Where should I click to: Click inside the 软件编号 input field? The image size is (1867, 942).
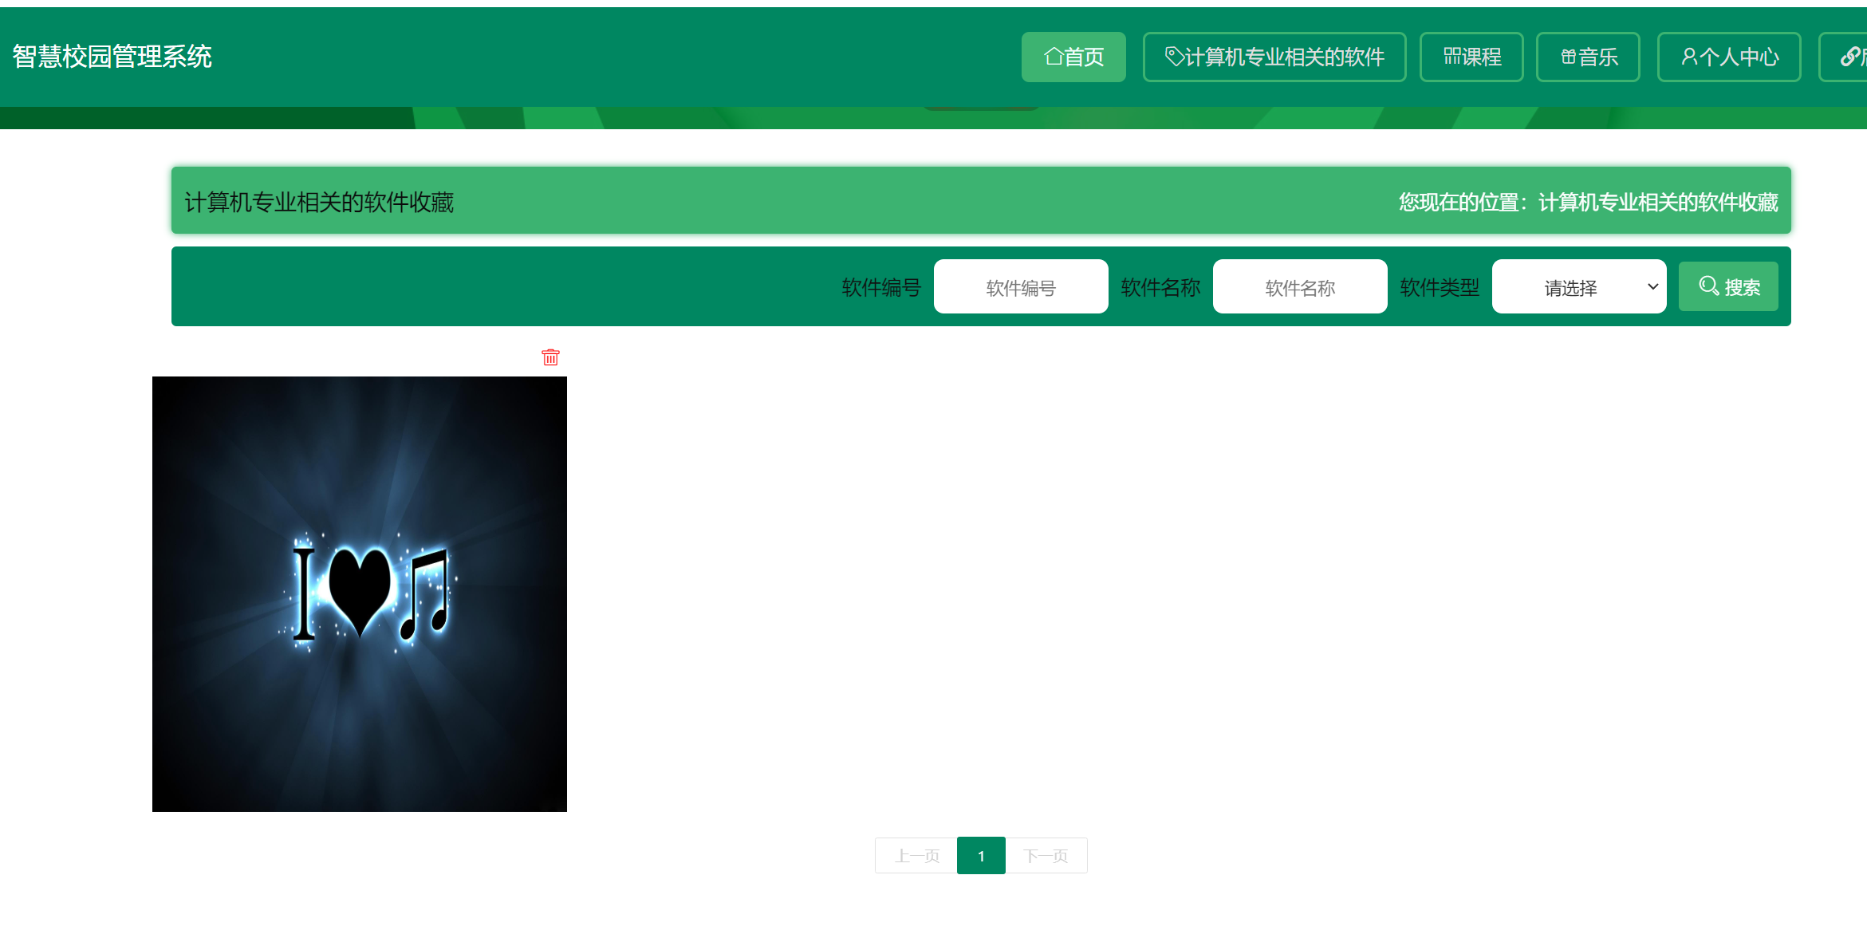coord(1020,286)
